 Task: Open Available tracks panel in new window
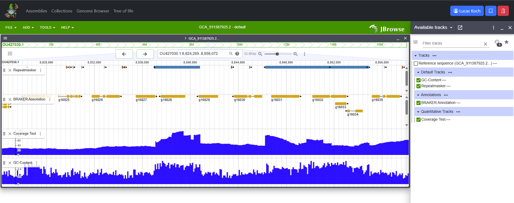click(460, 28)
